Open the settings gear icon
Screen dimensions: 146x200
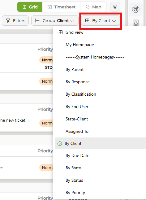click(115, 7)
